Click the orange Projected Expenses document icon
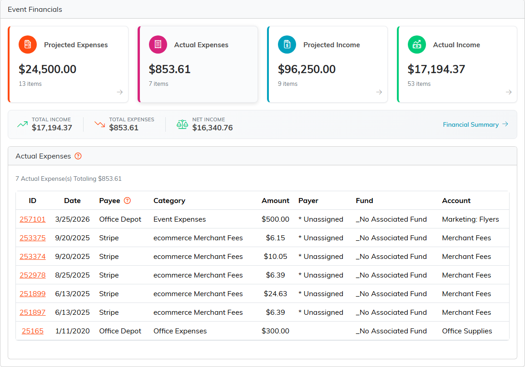This screenshot has height=367, width=525. point(28,45)
